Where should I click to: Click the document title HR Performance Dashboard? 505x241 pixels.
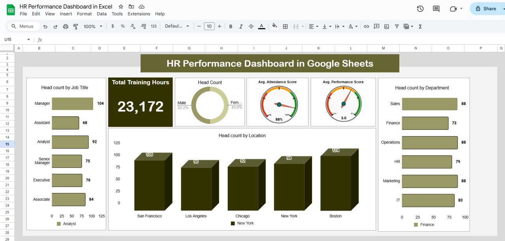click(66, 7)
